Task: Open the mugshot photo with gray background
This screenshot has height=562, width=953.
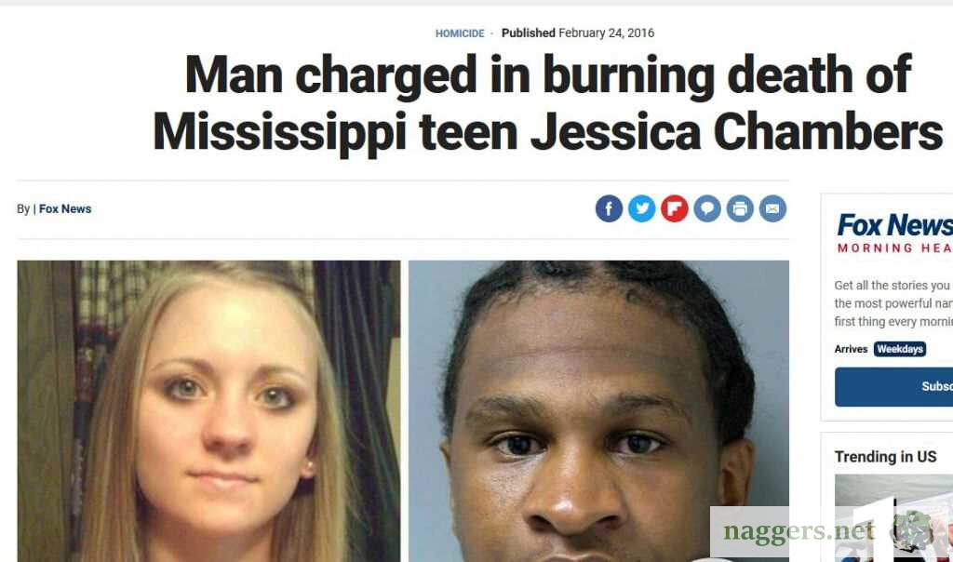Action: 598,411
